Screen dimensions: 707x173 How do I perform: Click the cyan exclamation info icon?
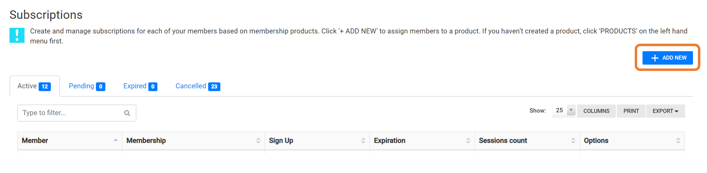click(x=17, y=35)
